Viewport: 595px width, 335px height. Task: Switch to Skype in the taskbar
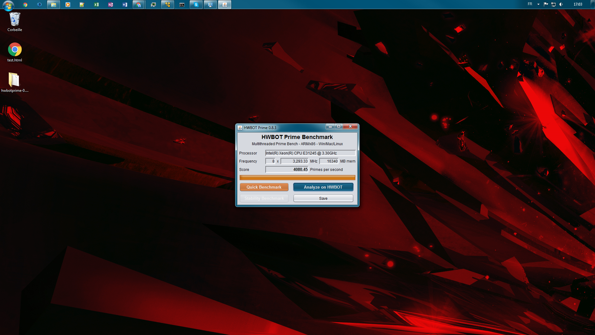(x=196, y=5)
